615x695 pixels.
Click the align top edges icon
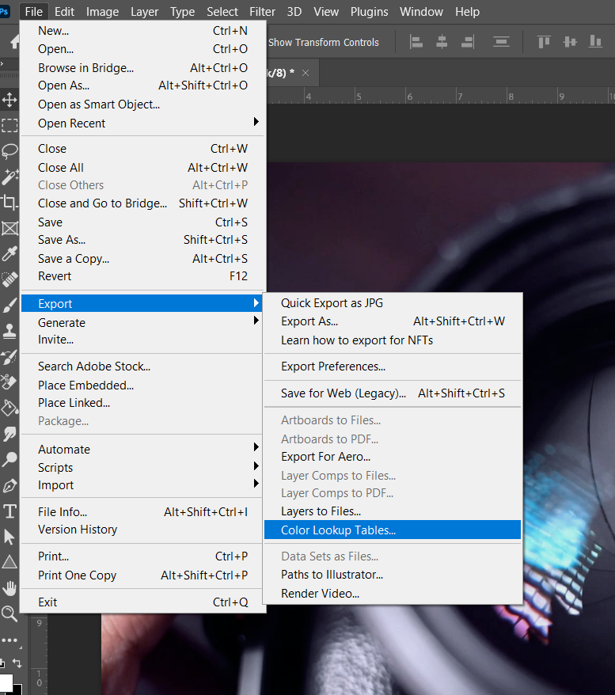(544, 42)
